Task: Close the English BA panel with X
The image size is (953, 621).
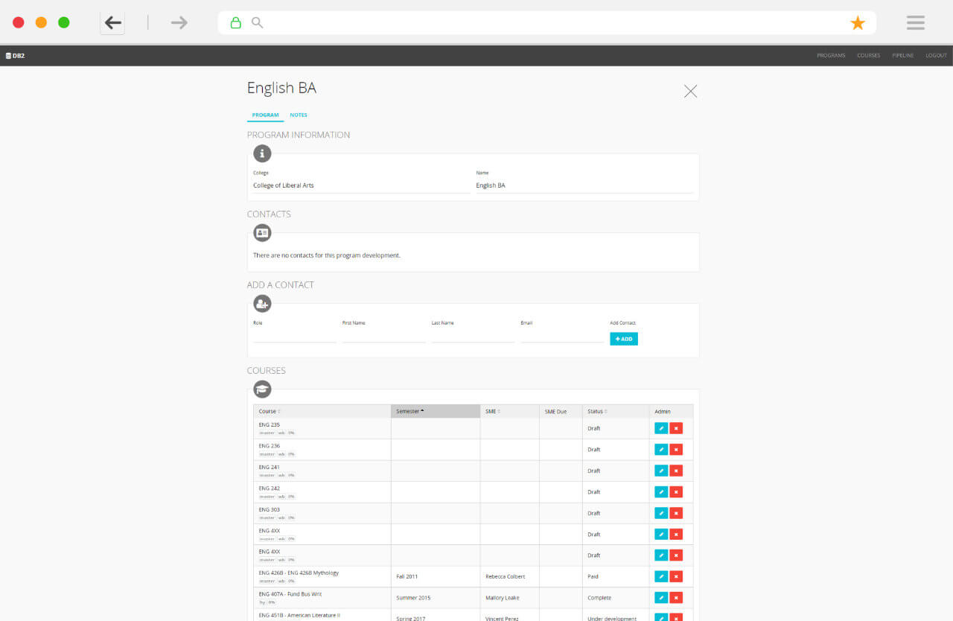Action: pyautogui.click(x=690, y=92)
